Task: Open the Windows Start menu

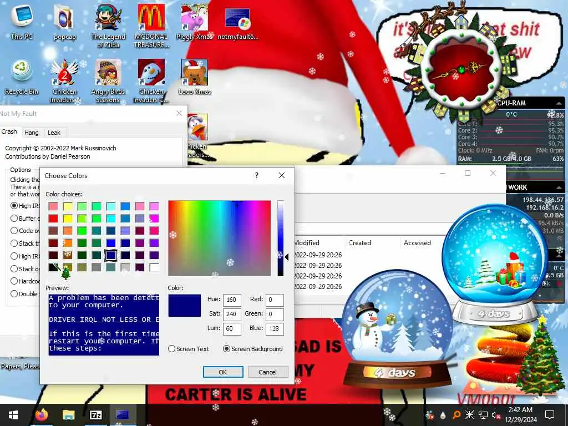Action: 13,415
